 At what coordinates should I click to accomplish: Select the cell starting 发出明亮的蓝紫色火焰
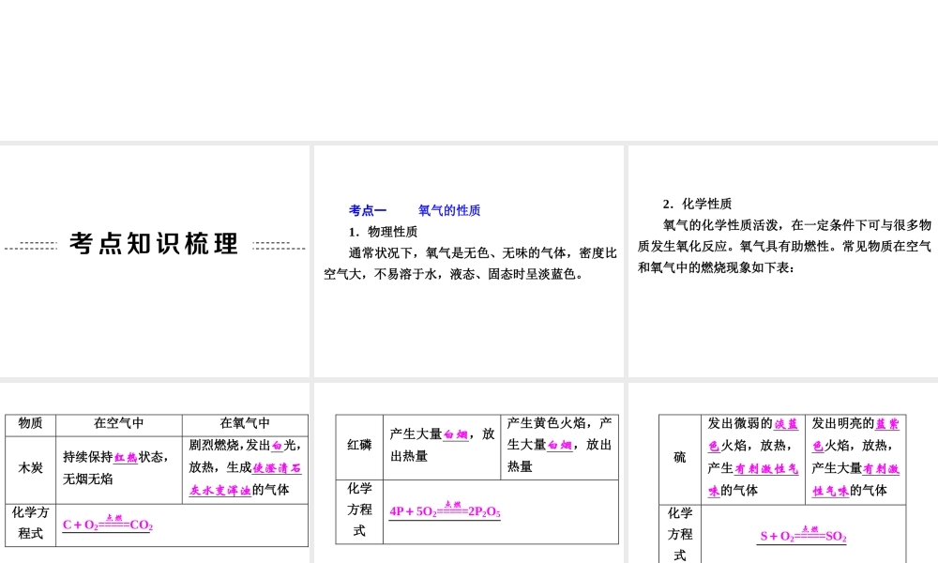(856, 458)
